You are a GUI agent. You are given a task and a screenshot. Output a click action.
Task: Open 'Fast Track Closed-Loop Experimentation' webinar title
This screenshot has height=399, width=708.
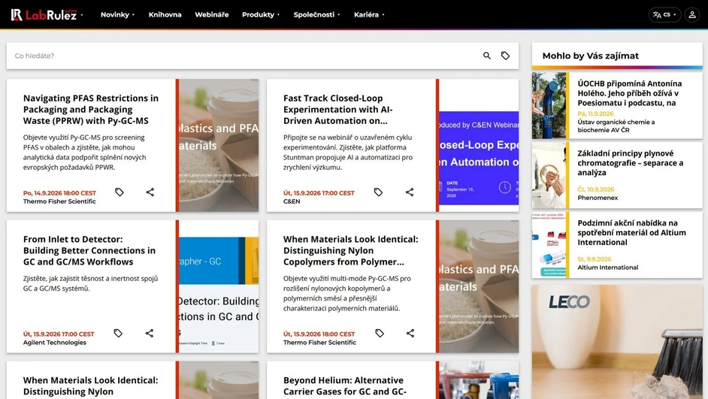337,109
